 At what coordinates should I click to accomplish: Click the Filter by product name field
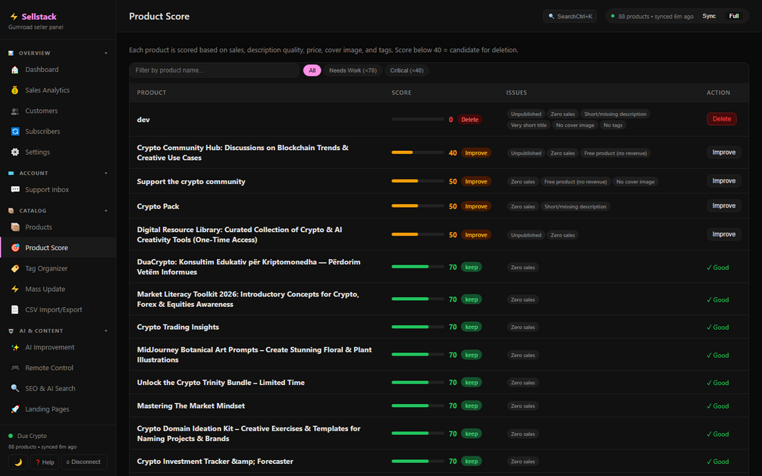pos(215,70)
